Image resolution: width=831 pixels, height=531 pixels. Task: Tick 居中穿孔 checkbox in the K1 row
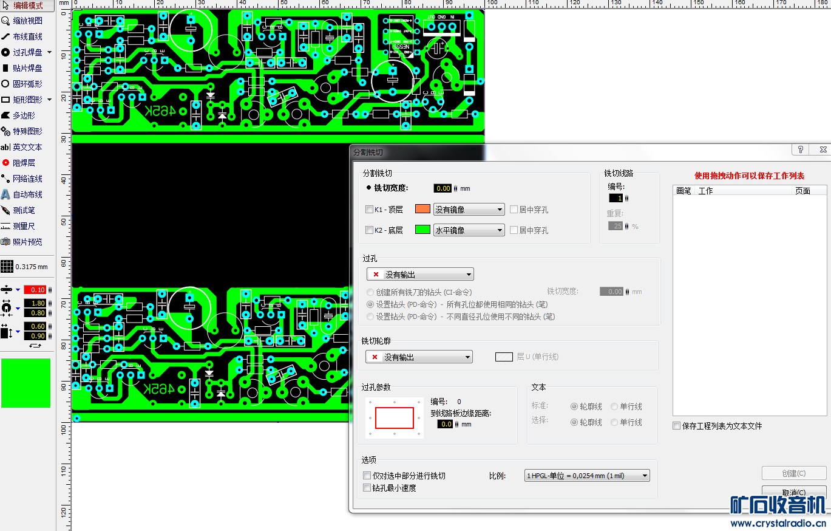tap(514, 210)
